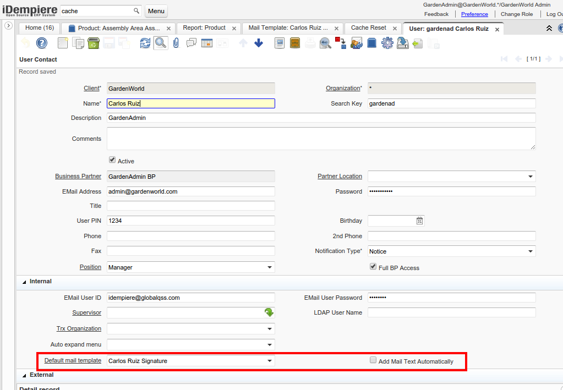This screenshot has height=390, width=563.
Task: Open the Find Record magnifier tool
Action: pos(160,43)
